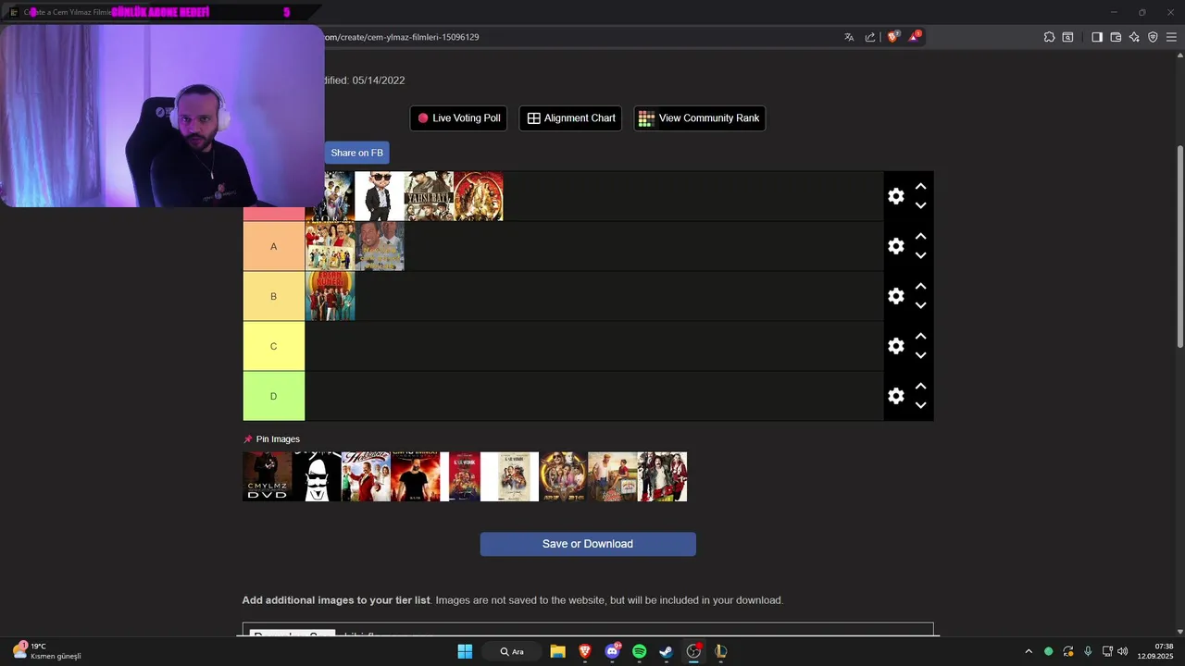Share tier list on FB

356,153
